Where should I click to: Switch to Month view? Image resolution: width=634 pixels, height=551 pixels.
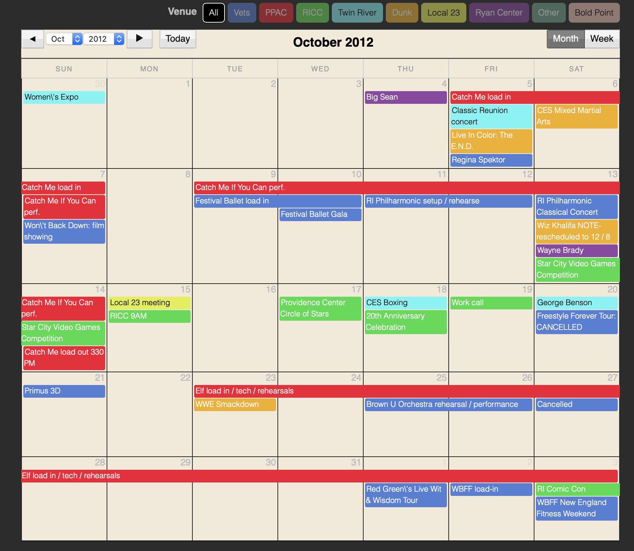(x=565, y=39)
